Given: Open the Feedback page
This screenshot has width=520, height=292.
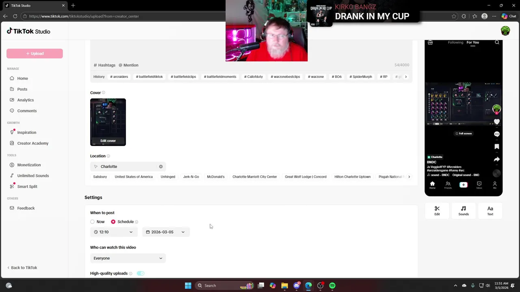Looking at the screenshot, I should (x=26, y=208).
